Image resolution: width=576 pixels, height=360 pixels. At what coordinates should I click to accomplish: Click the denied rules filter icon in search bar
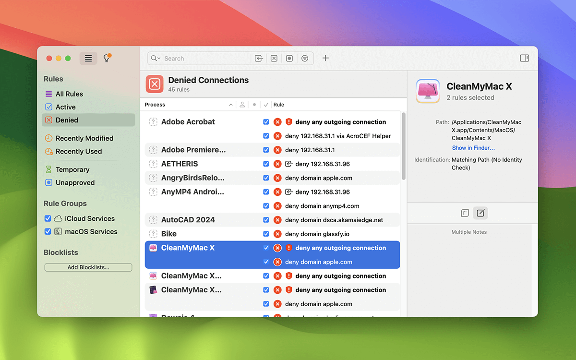coord(274,58)
